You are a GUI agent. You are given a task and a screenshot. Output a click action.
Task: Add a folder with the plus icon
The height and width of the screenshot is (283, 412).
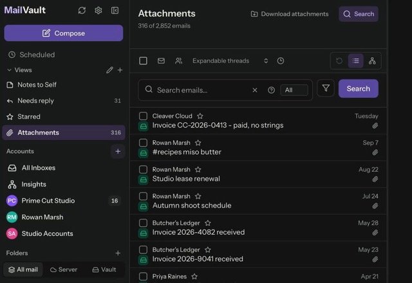coord(118,253)
